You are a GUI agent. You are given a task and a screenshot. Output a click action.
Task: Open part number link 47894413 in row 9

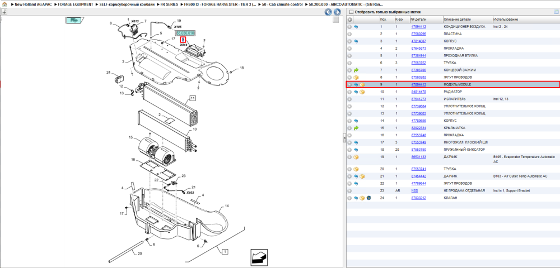tap(418, 85)
